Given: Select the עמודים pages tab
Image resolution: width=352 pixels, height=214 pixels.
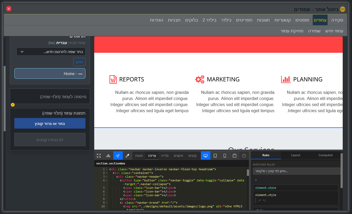Looking at the screenshot, I should click(320, 20).
